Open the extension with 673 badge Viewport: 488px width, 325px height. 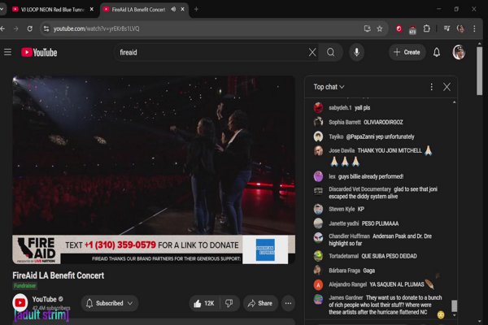(x=412, y=29)
